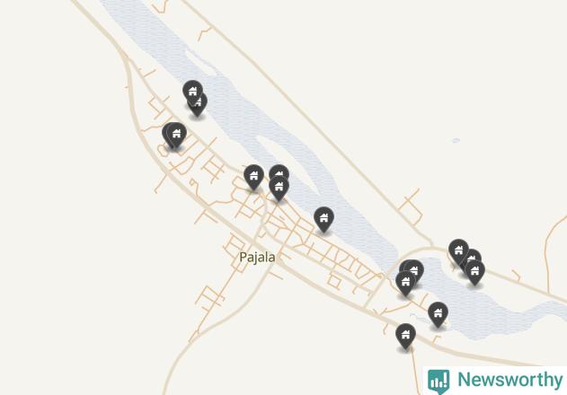The image size is (567, 395).
Task: Open the front house marker just east of the bridge
Action: (405, 282)
